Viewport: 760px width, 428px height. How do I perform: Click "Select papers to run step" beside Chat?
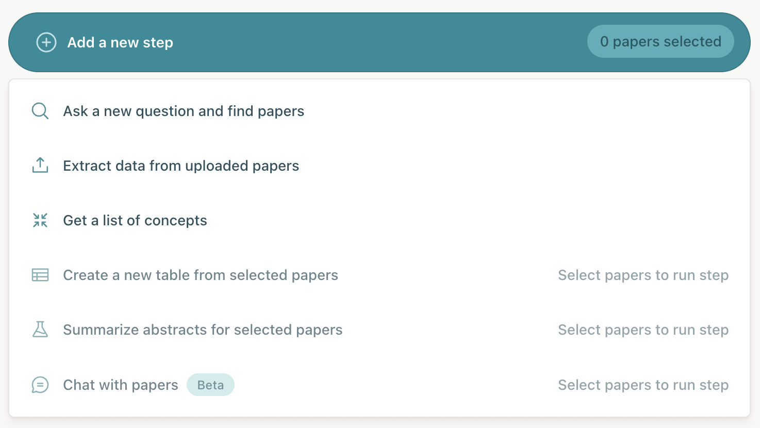click(643, 385)
